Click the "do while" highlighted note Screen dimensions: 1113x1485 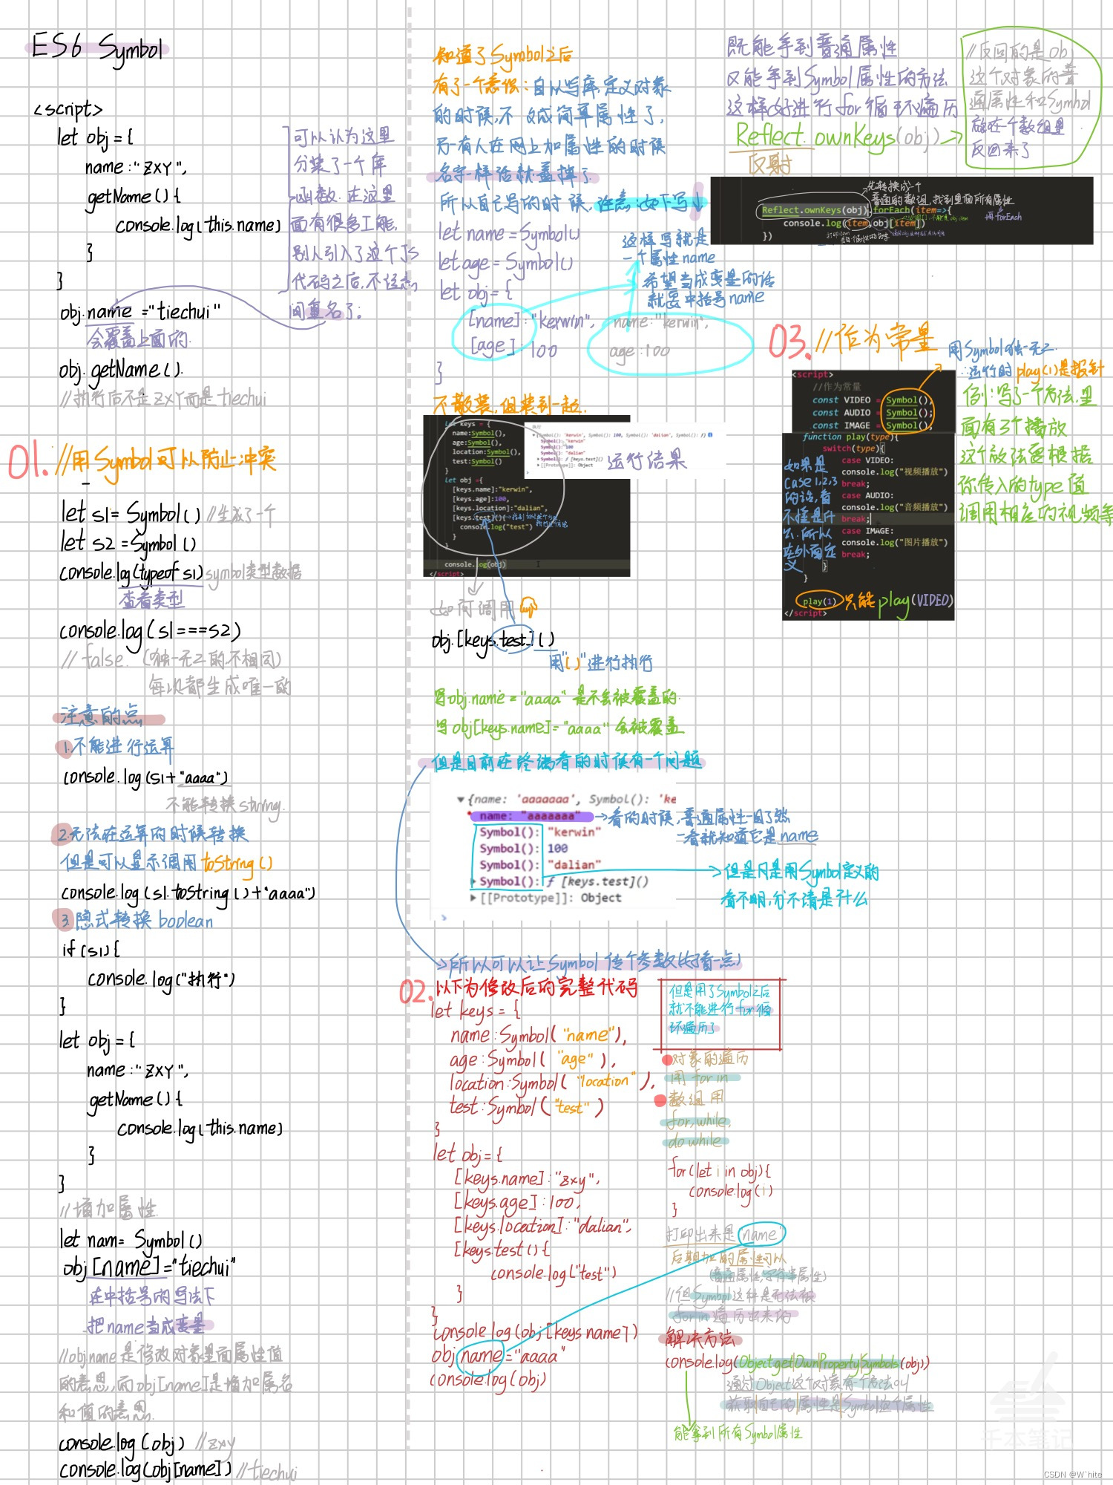pos(696,1140)
